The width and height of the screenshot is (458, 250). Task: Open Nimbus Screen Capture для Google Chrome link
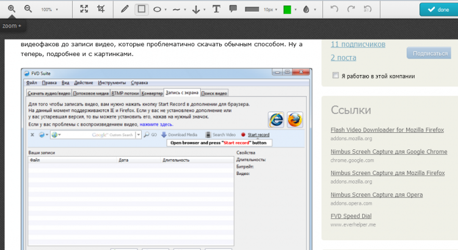pos(389,152)
